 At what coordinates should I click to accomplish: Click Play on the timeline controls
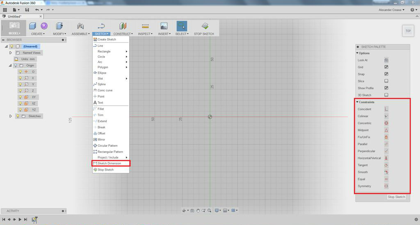pyautogui.click(x=20, y=219)
